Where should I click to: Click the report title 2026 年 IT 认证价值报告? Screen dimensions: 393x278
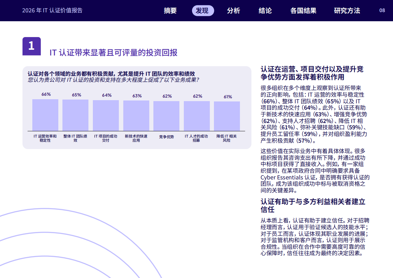[x=52, y=10]
